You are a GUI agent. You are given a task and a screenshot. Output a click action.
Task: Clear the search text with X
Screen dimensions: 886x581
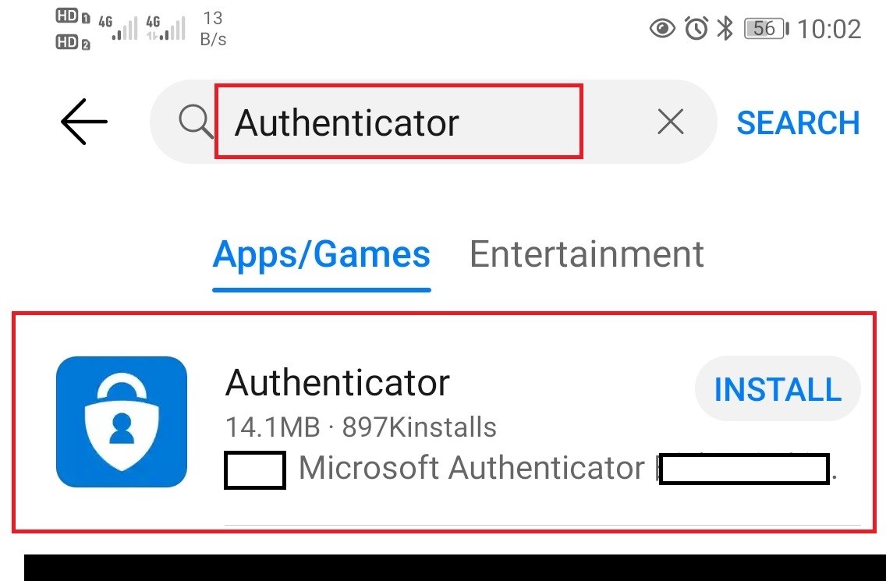(x=671, y=122)
